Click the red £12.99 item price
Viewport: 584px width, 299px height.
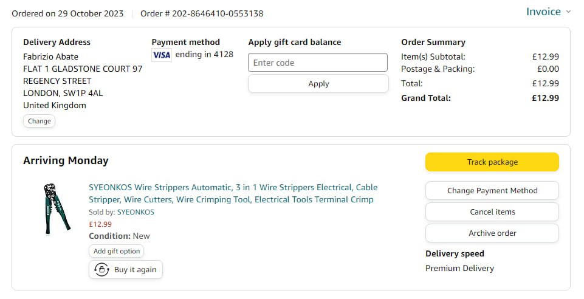point(100,224)
